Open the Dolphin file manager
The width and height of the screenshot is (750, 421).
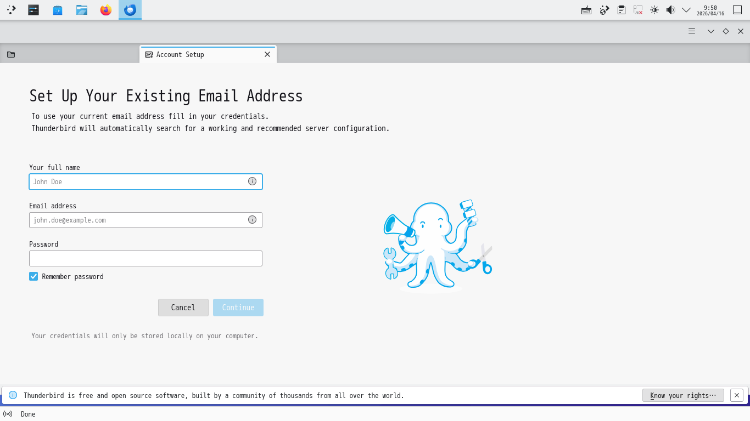coord(82,10)
